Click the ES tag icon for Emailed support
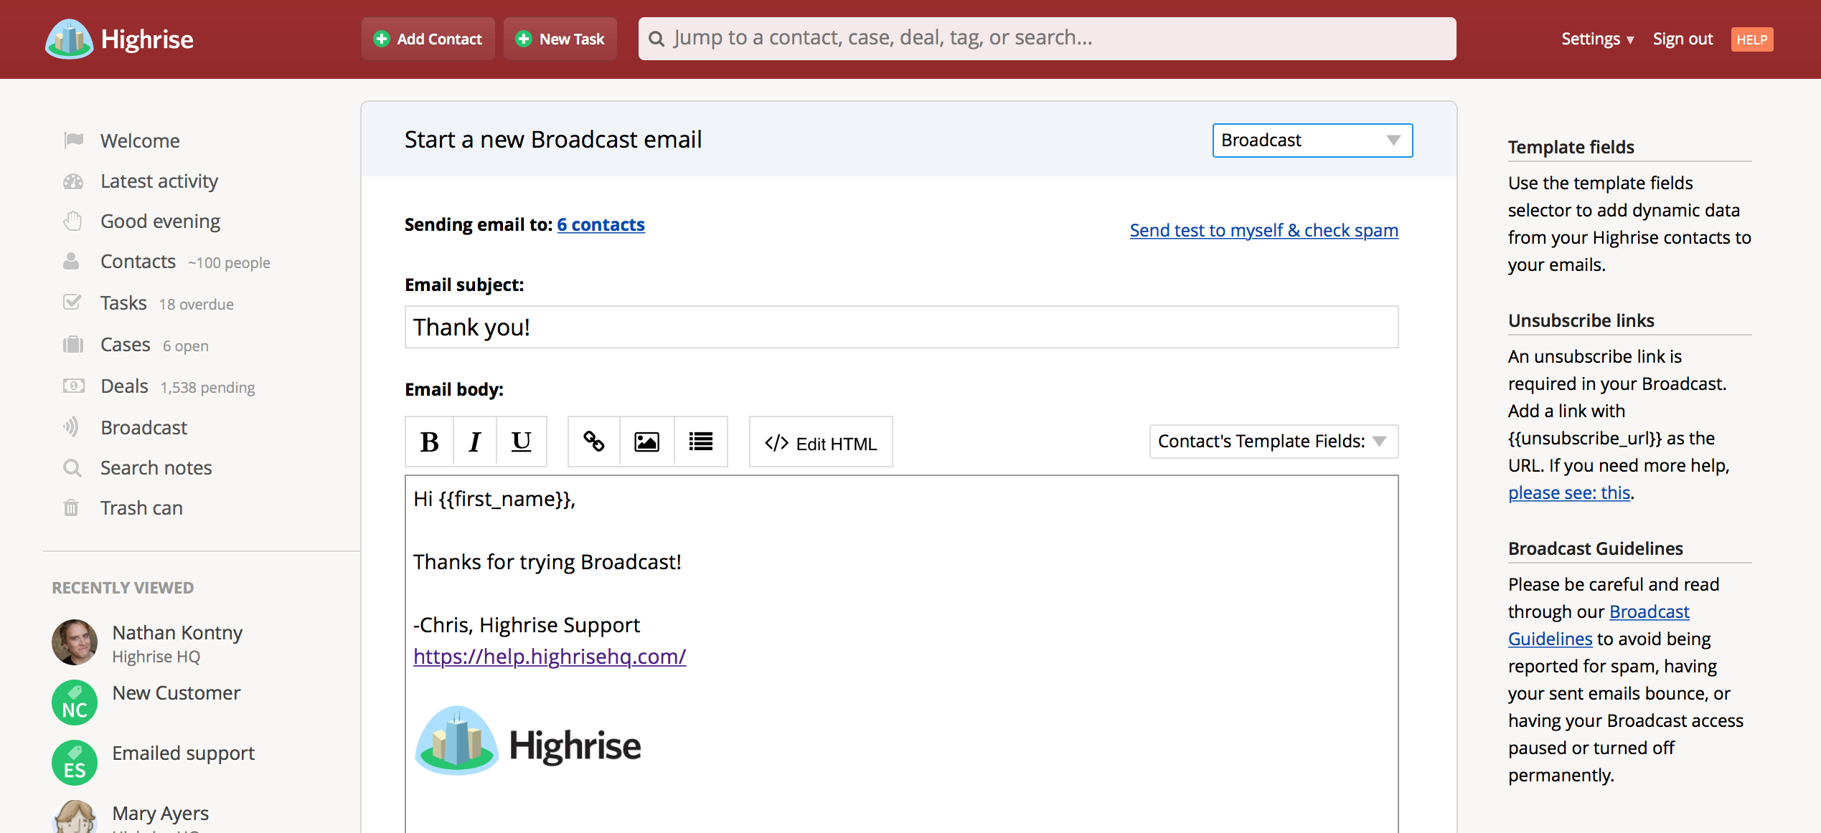Screen dimensions: 1821x833 (75, 762)
